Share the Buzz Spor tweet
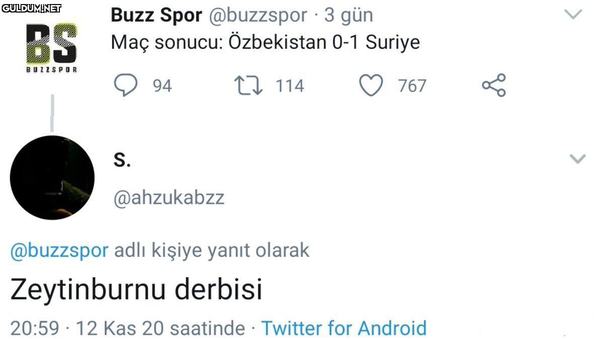This screenshot has height=339, width=604. pyautogui.click(x=494, y=85)
